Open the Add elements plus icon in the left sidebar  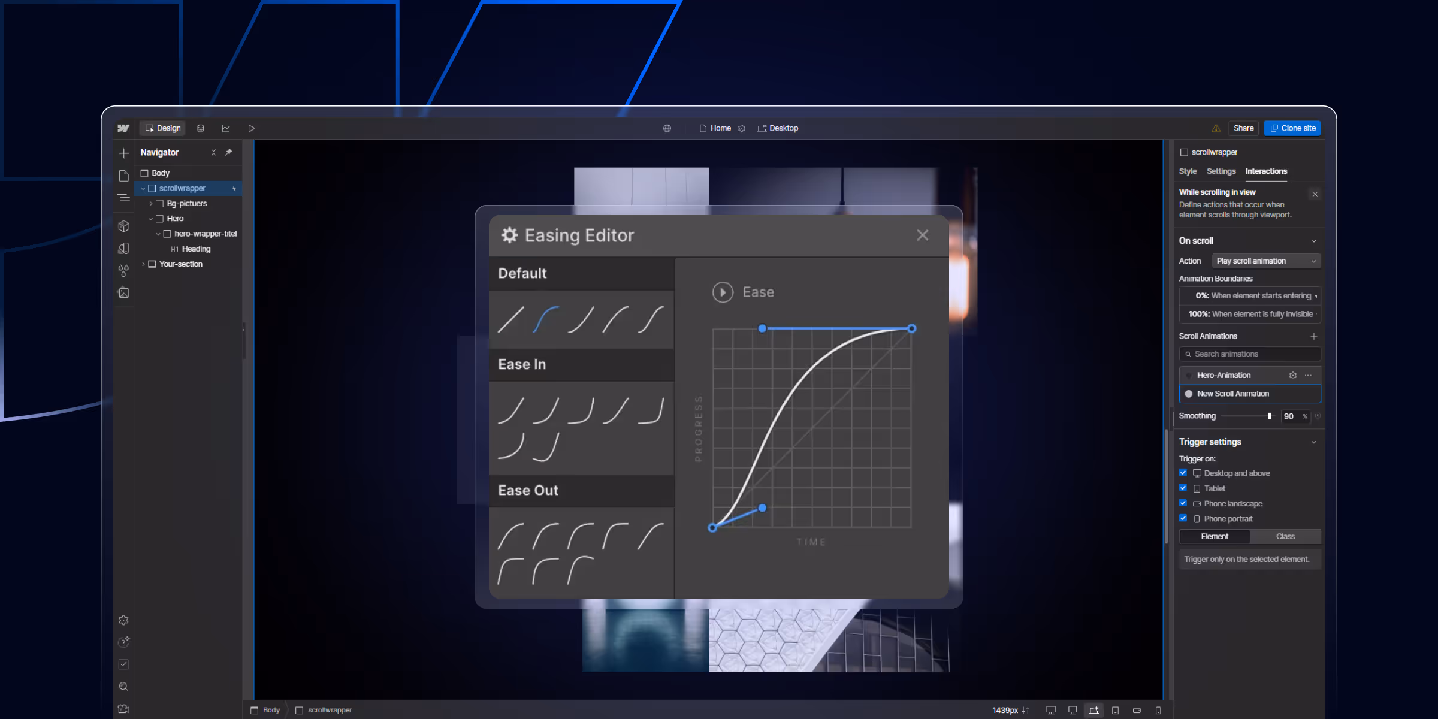click(123, 153)
